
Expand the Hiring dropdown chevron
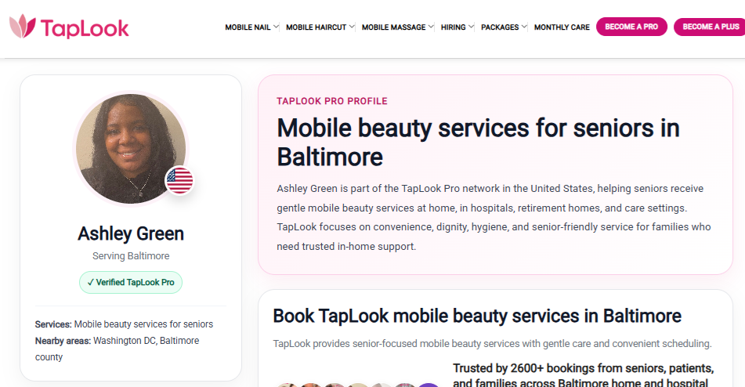tap(471, 27)
